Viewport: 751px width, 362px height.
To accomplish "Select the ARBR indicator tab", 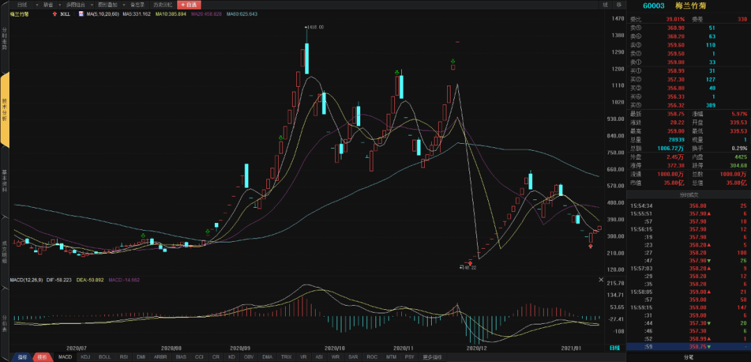I will pyautogui.click(x=160, y=357).
